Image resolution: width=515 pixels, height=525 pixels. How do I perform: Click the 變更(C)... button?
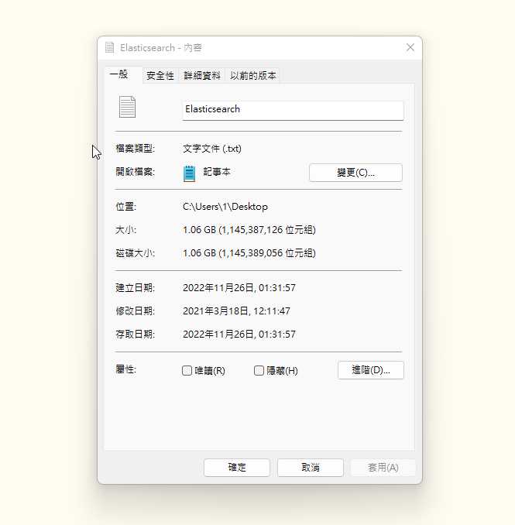coord(355,173)
